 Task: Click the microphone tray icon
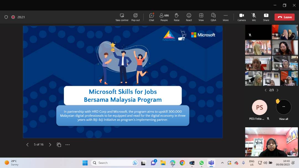(243, 163)
